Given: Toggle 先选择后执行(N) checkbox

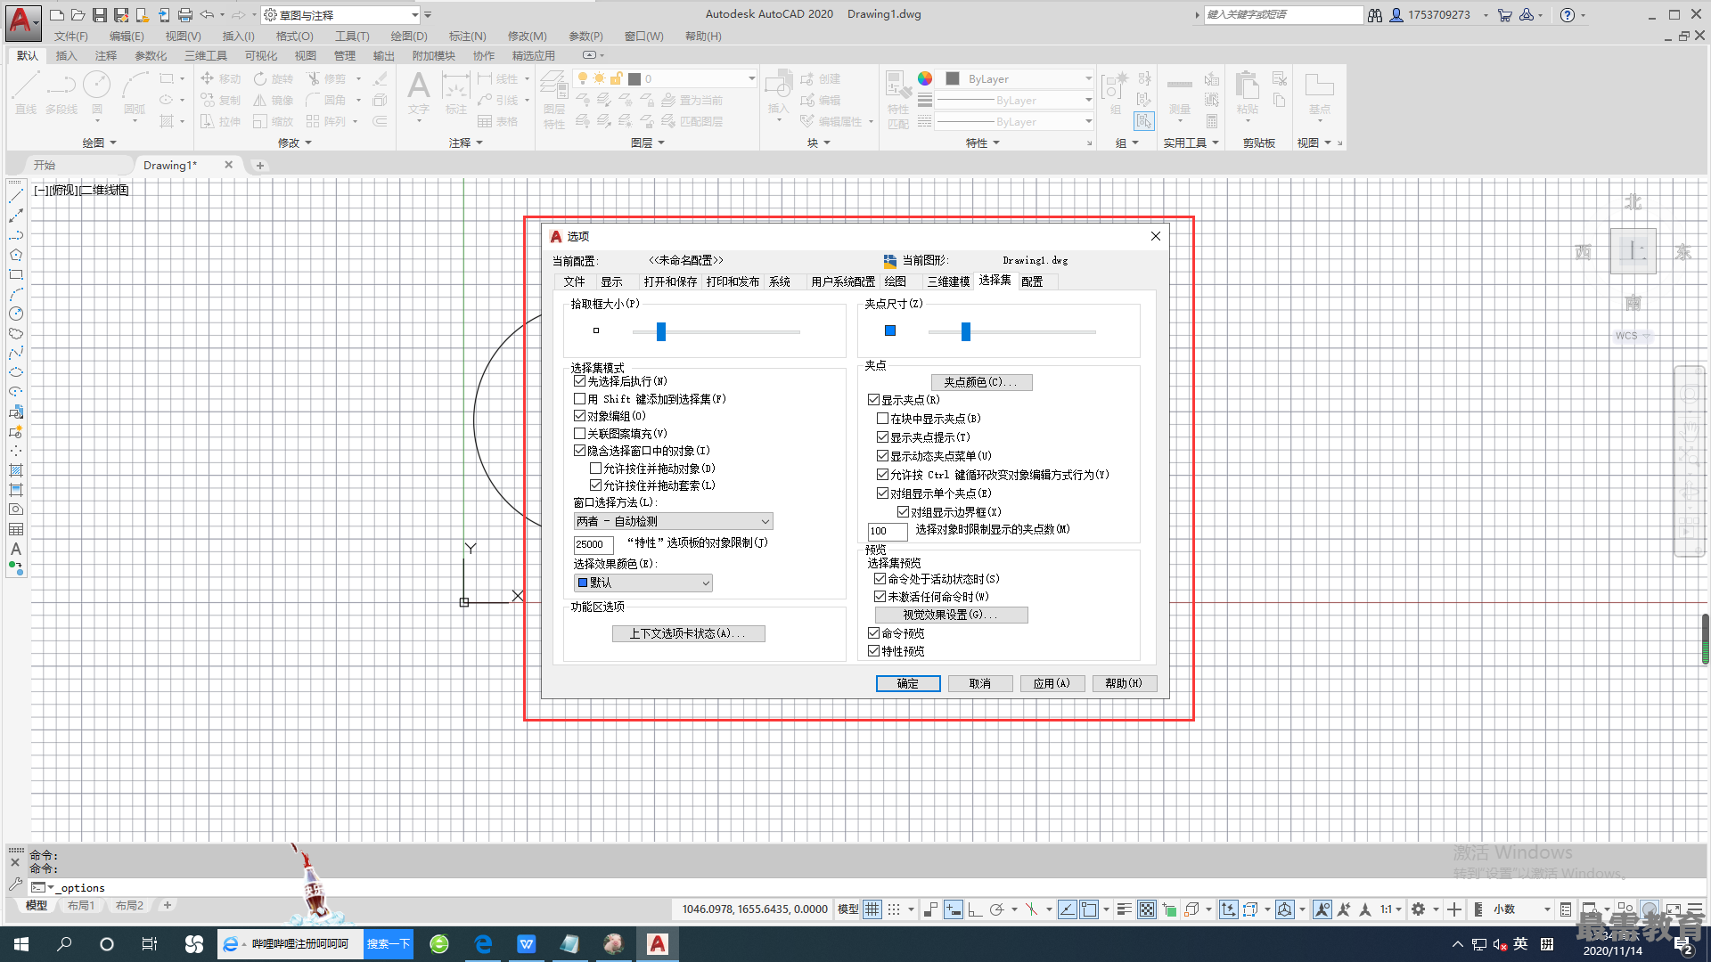Looking at the screenshot, I should point(580,381).
